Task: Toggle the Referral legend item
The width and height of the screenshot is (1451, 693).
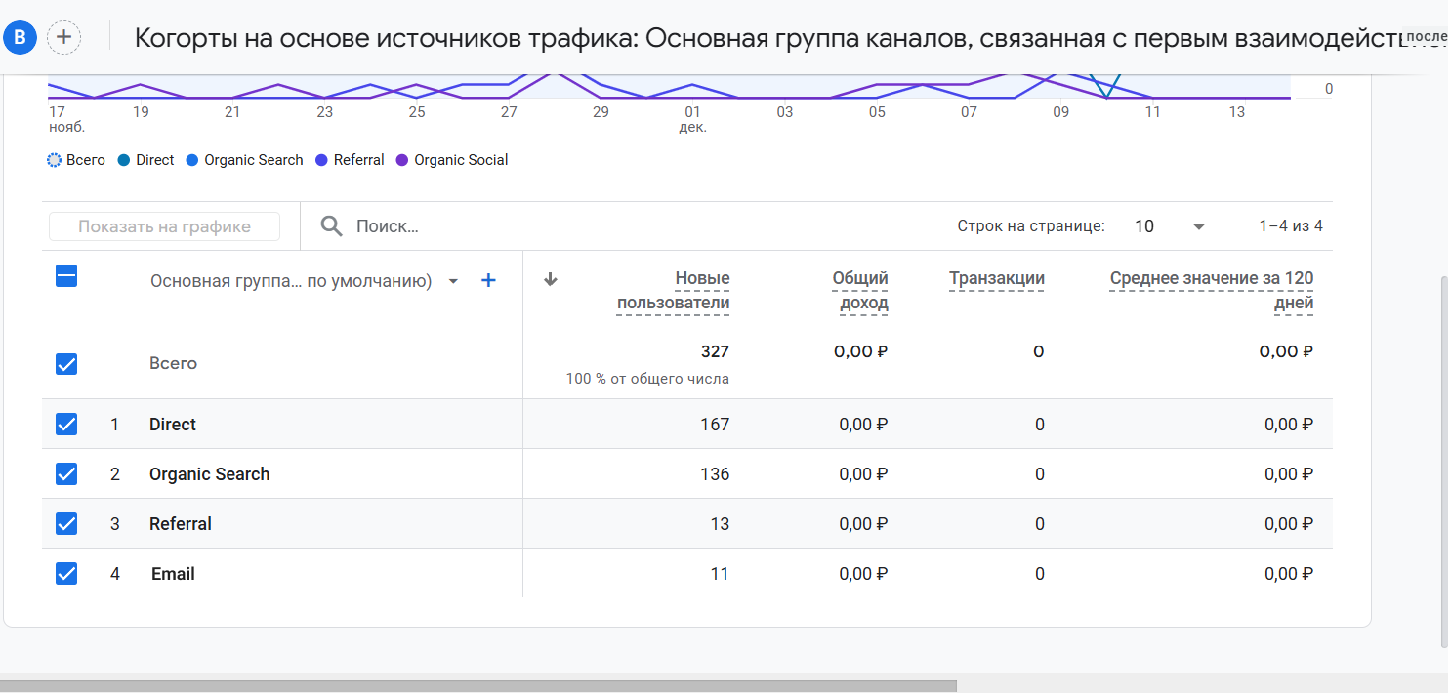Action: pos(350,160)
